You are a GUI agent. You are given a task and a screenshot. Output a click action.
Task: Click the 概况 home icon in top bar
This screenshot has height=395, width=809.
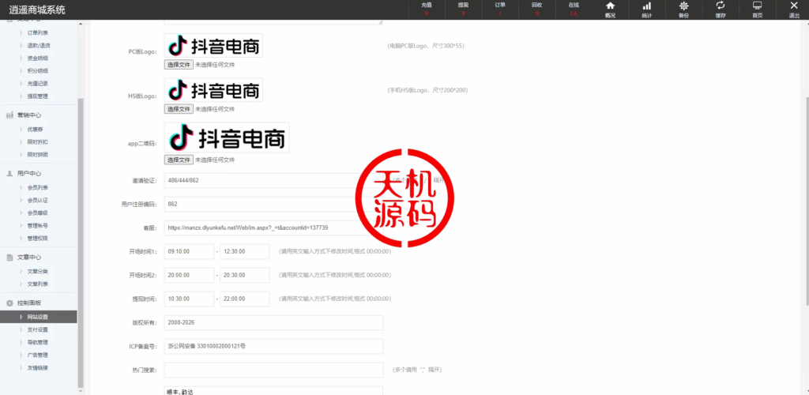[610, 6]
